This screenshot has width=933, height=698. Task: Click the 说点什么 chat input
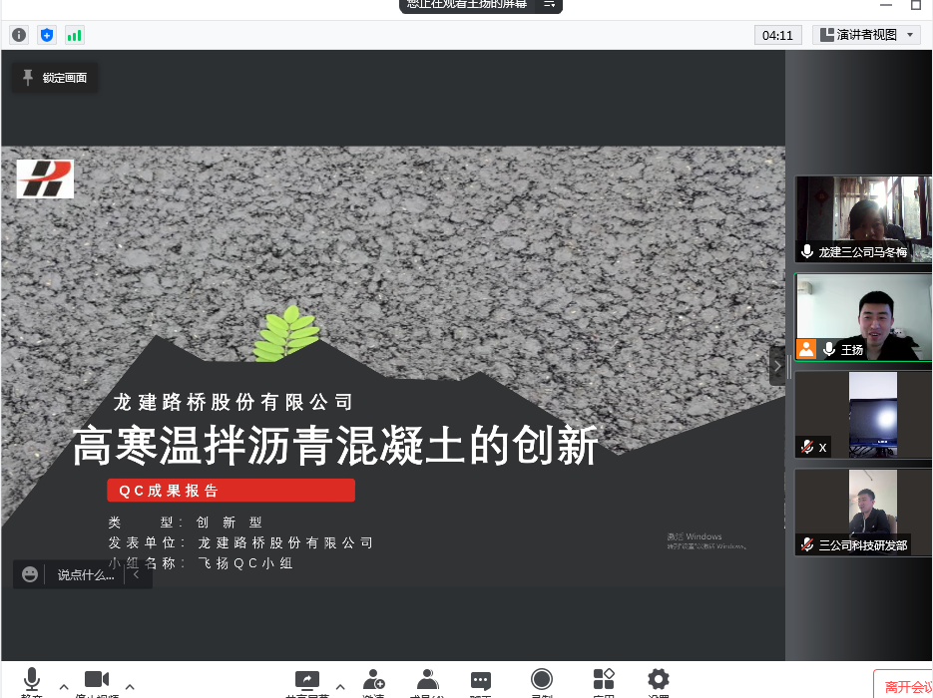85,575
